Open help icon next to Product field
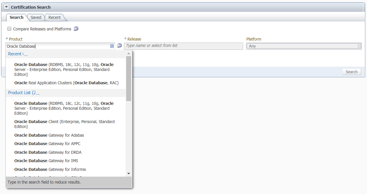Screen dimensions: 367x194 pos(120,45)
